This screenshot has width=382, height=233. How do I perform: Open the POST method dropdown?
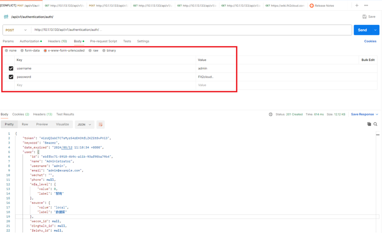coord(16,30)
